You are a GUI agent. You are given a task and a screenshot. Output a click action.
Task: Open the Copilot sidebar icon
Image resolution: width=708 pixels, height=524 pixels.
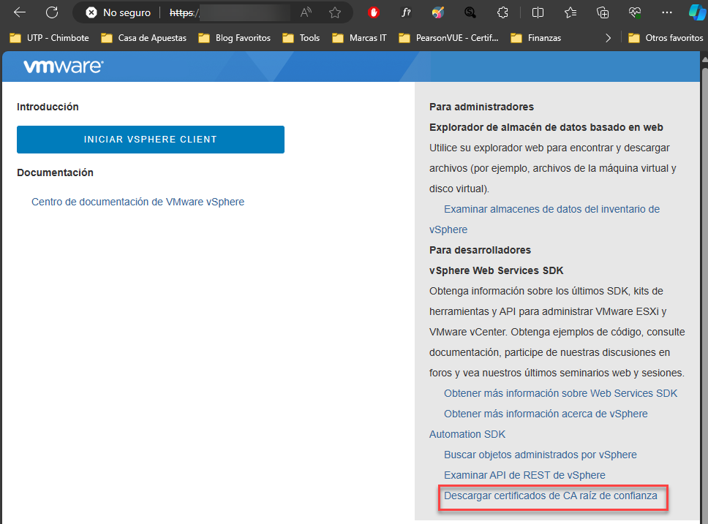(x=696, y=12)
